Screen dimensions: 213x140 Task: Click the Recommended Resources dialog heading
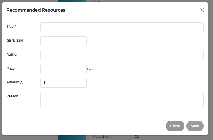coord(36,10)
